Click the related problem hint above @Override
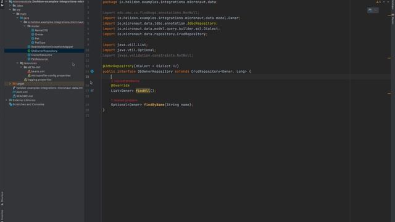This screenshot has height=222, width=395. pyautogui.click(x=125, y=81)
